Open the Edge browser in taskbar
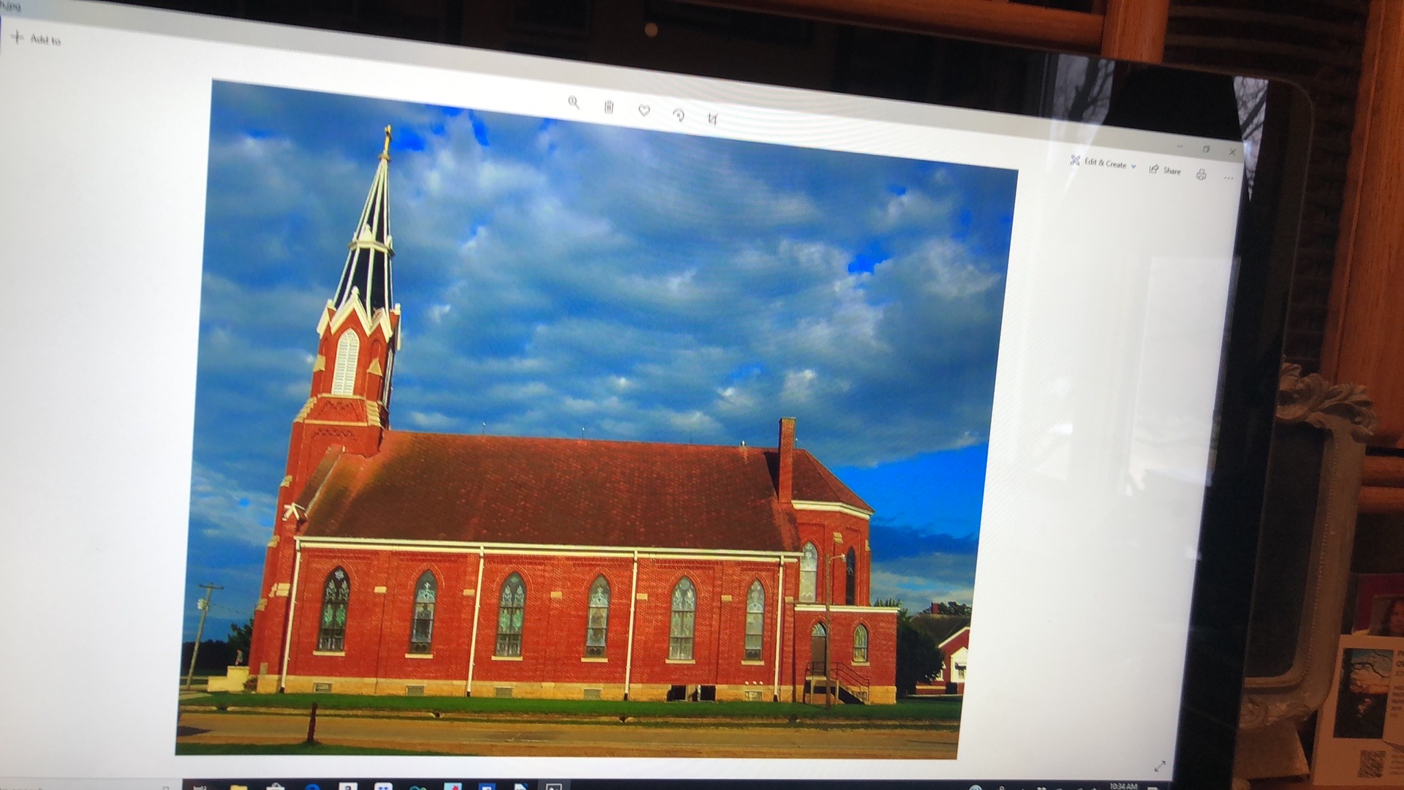1404x790 pixels. [x=312, y=788]
